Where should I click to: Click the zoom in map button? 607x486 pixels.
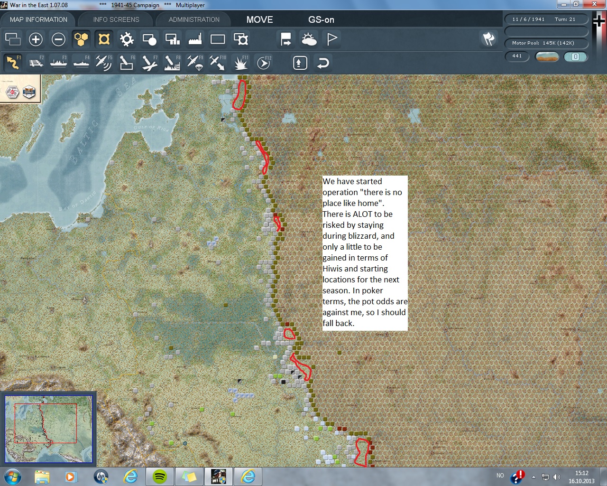[36, 39]
